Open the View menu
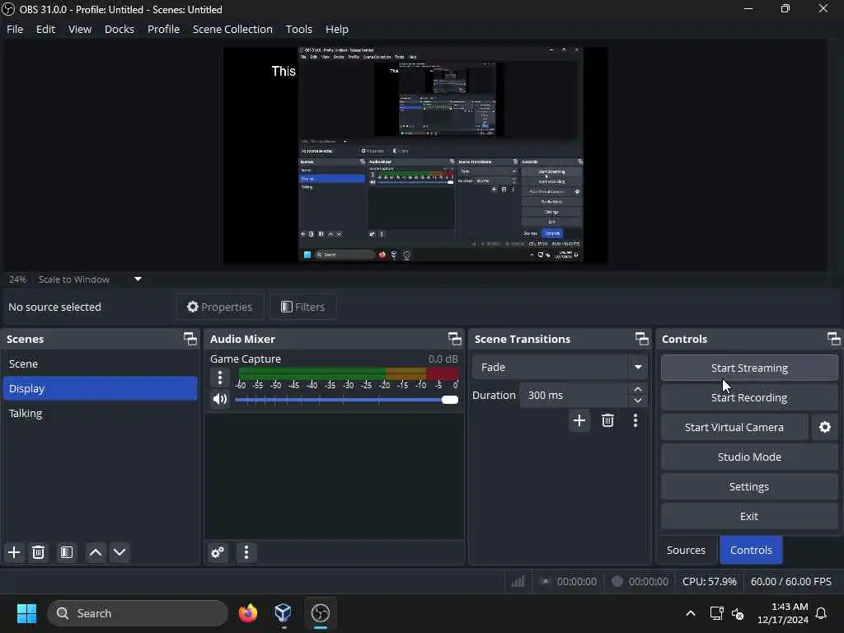The height and width of the screenshot is (633, 844). coord(80,29)
